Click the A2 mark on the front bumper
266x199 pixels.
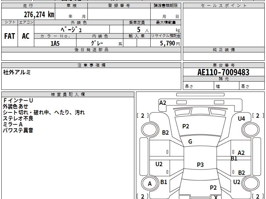point(163,103)
